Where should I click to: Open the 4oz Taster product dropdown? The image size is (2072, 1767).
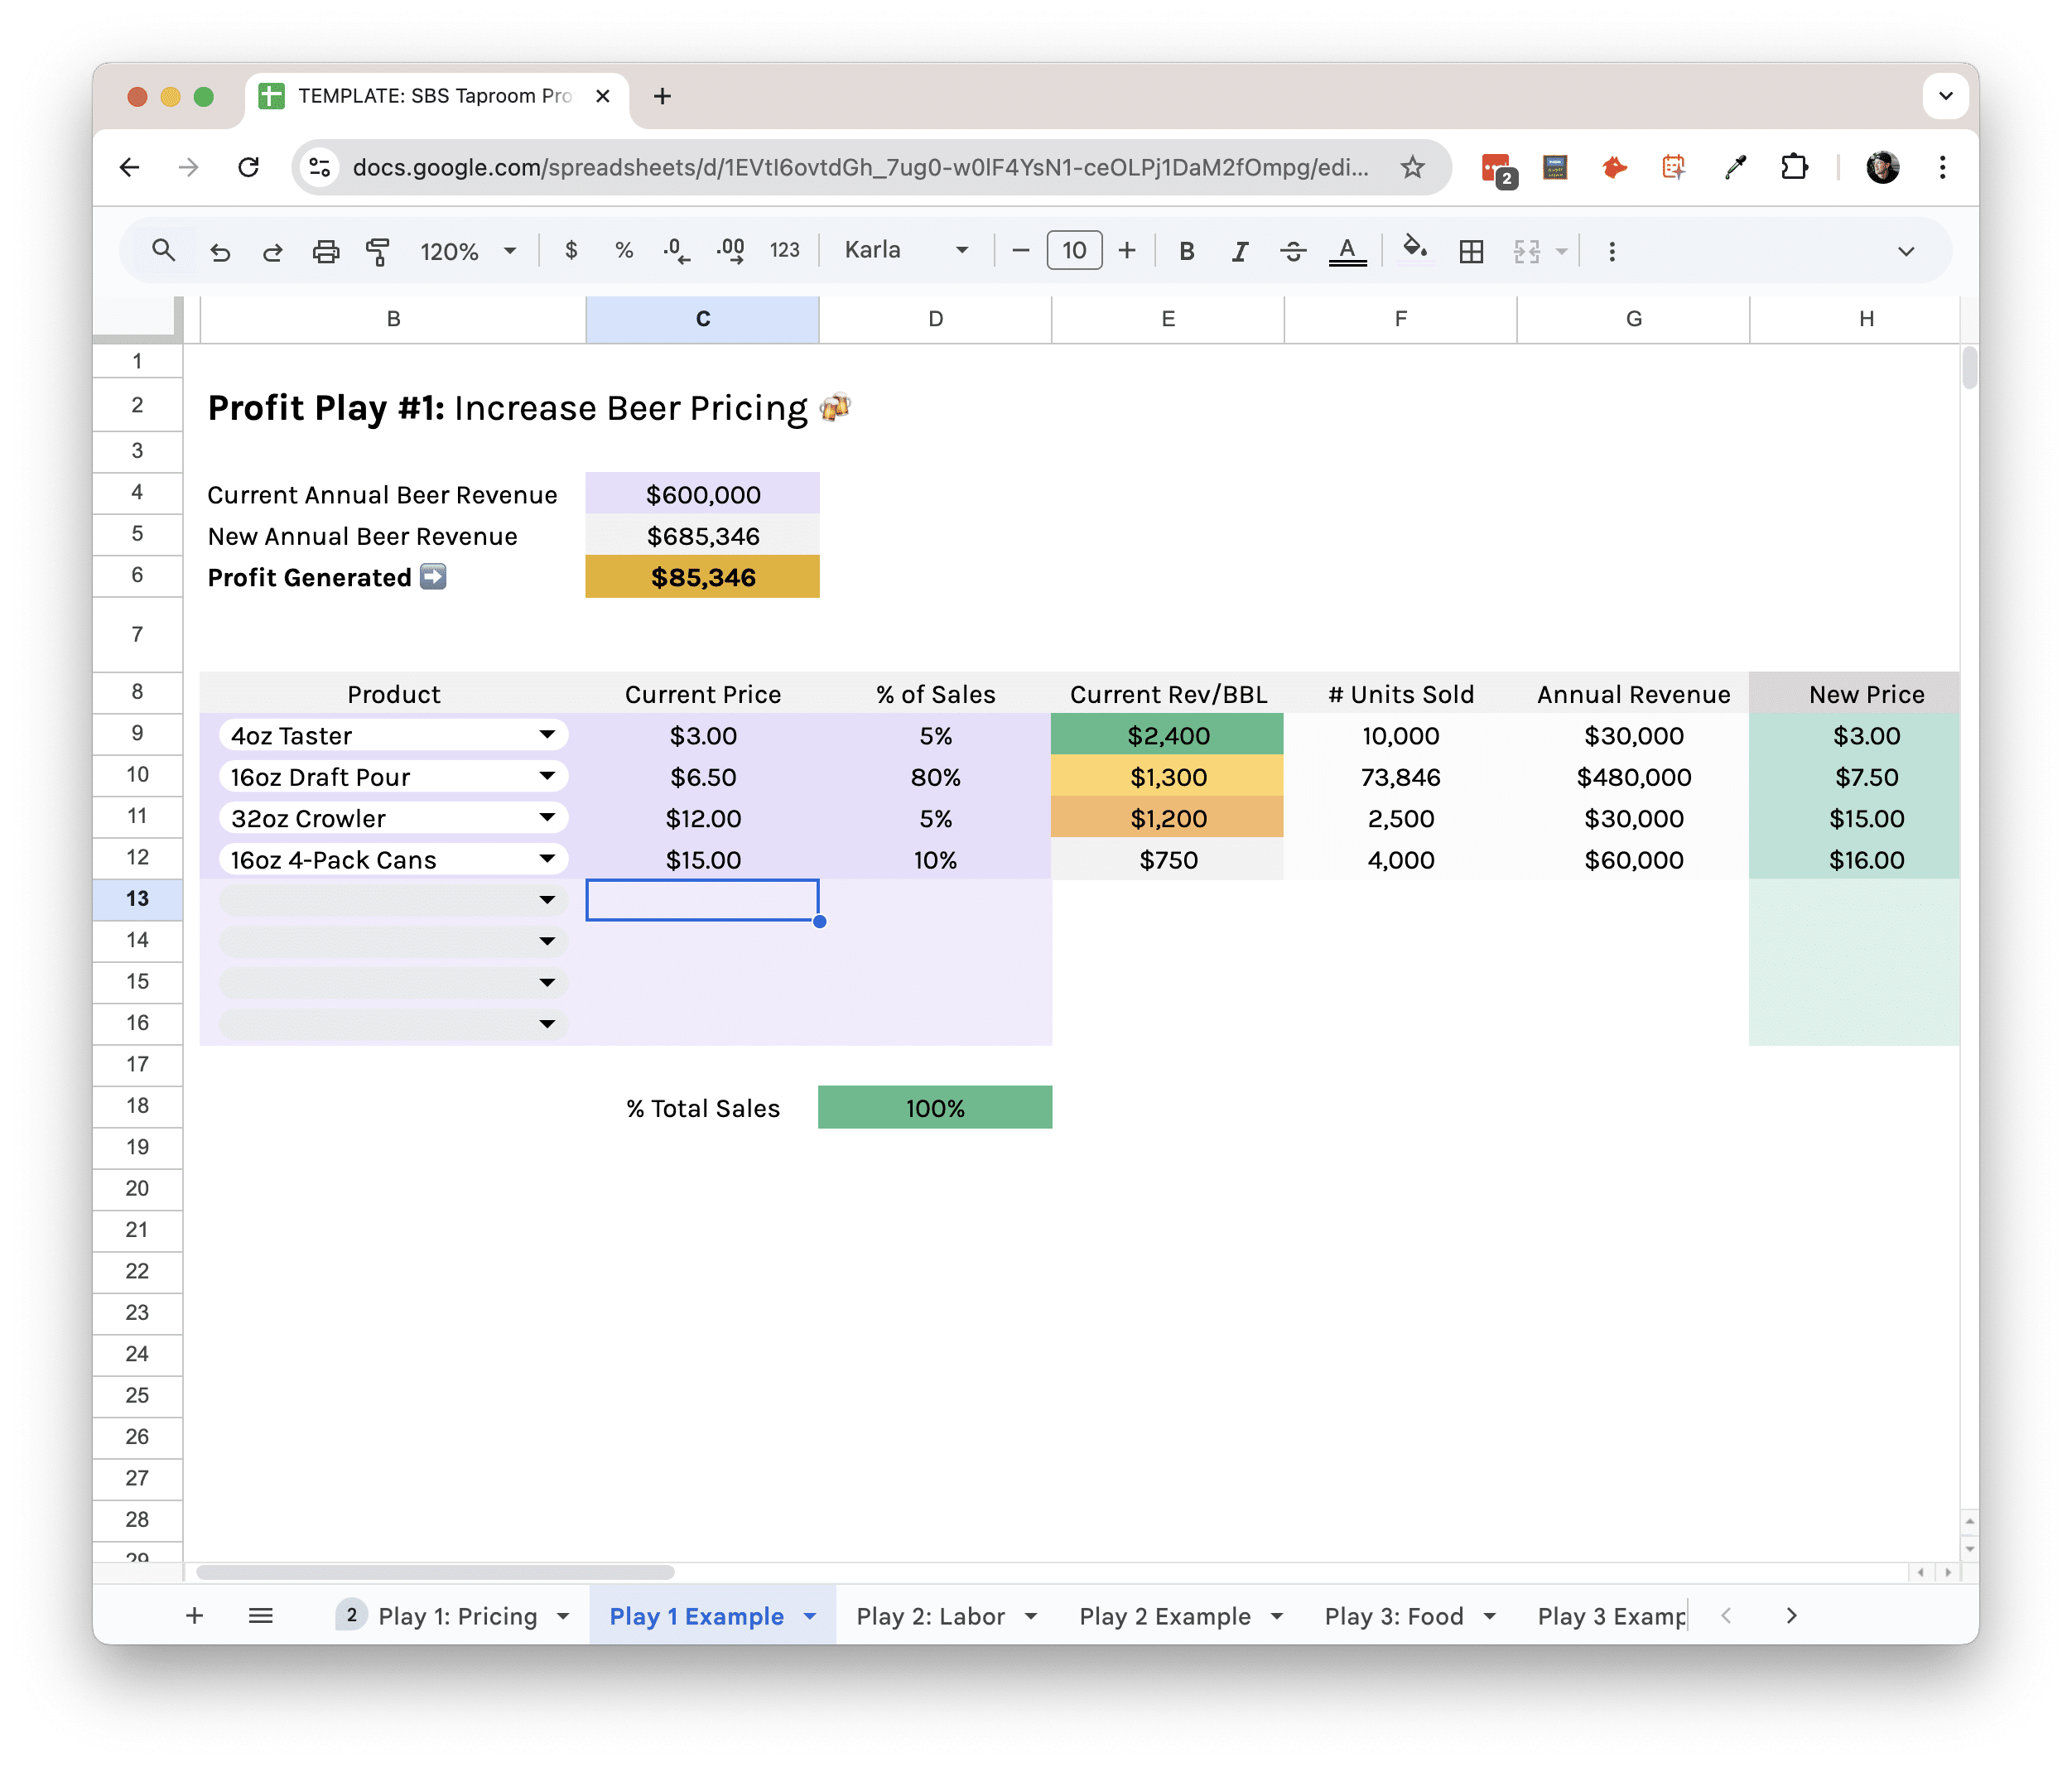click(547, 735)
